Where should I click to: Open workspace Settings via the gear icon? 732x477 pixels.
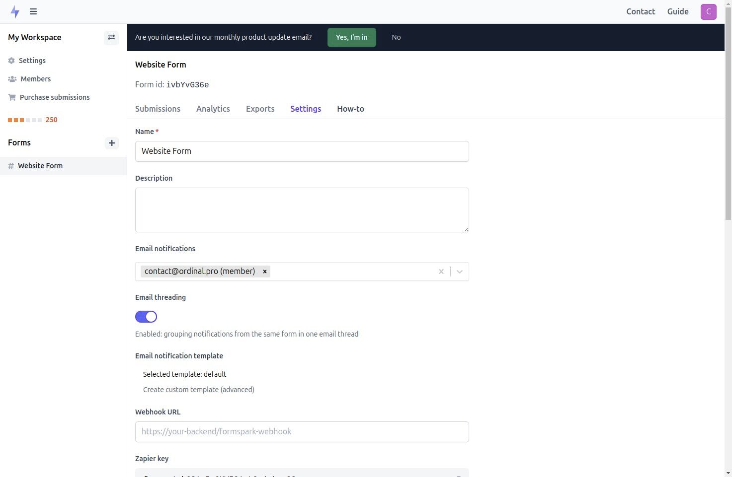click(11, 60)
